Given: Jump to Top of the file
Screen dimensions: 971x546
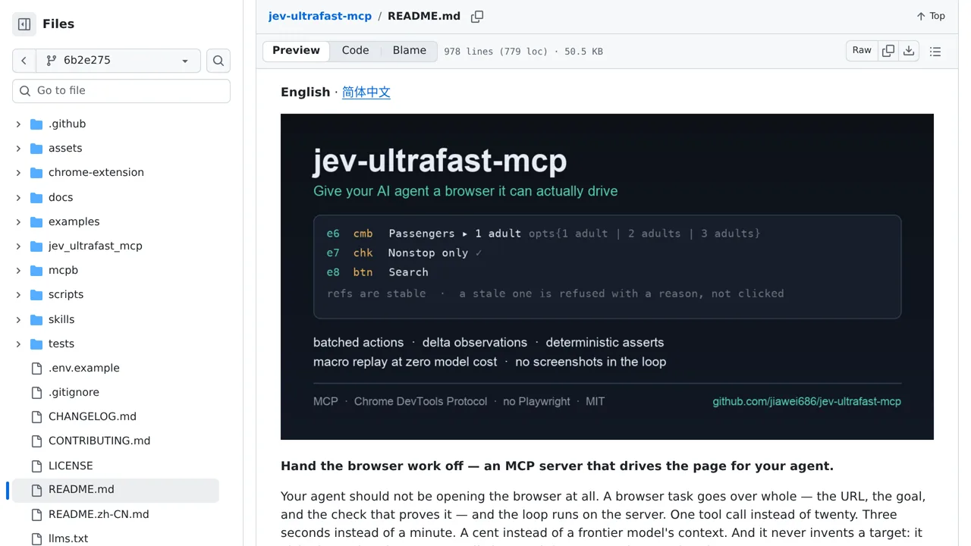Looking at the screenshot, I should 931,16.
